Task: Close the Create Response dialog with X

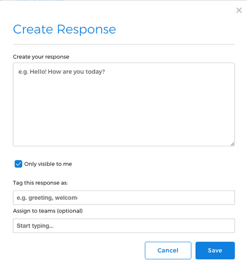Action: pos(239,10)
